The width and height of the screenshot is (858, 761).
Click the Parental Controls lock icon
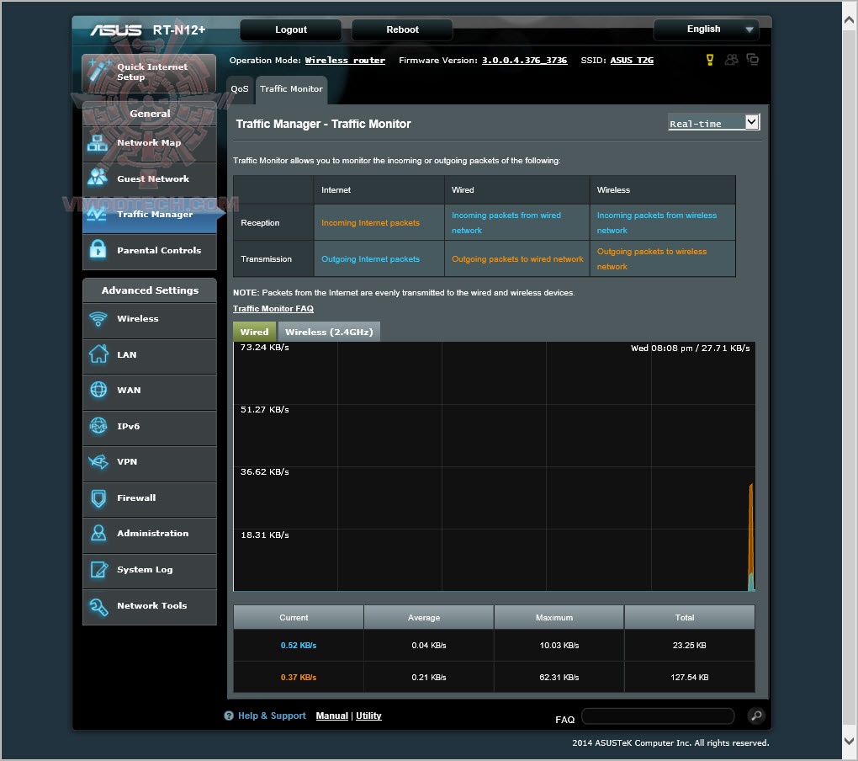[98, 249]
